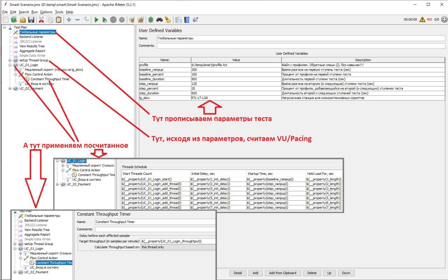
Task: Open the Help menu
Action: pos(70,12)
